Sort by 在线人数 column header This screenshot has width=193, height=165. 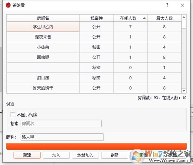[131, 18]
